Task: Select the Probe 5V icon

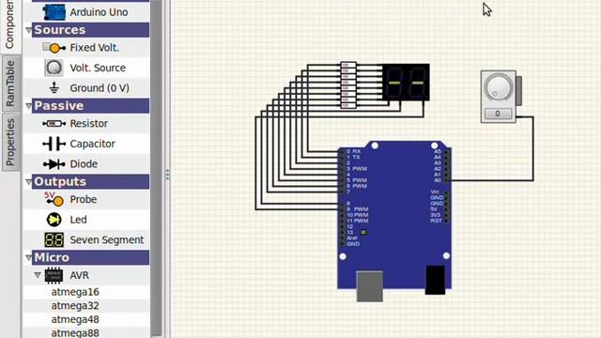Action: [54, 199]
